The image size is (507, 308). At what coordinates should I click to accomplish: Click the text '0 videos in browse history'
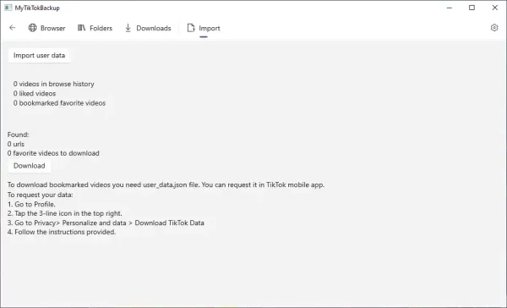coord(54,84)
